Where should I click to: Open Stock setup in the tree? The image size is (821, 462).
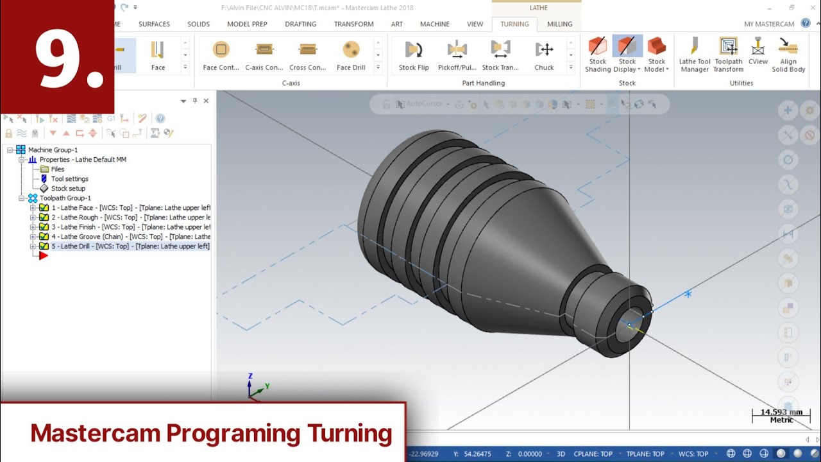pos(69,189)
